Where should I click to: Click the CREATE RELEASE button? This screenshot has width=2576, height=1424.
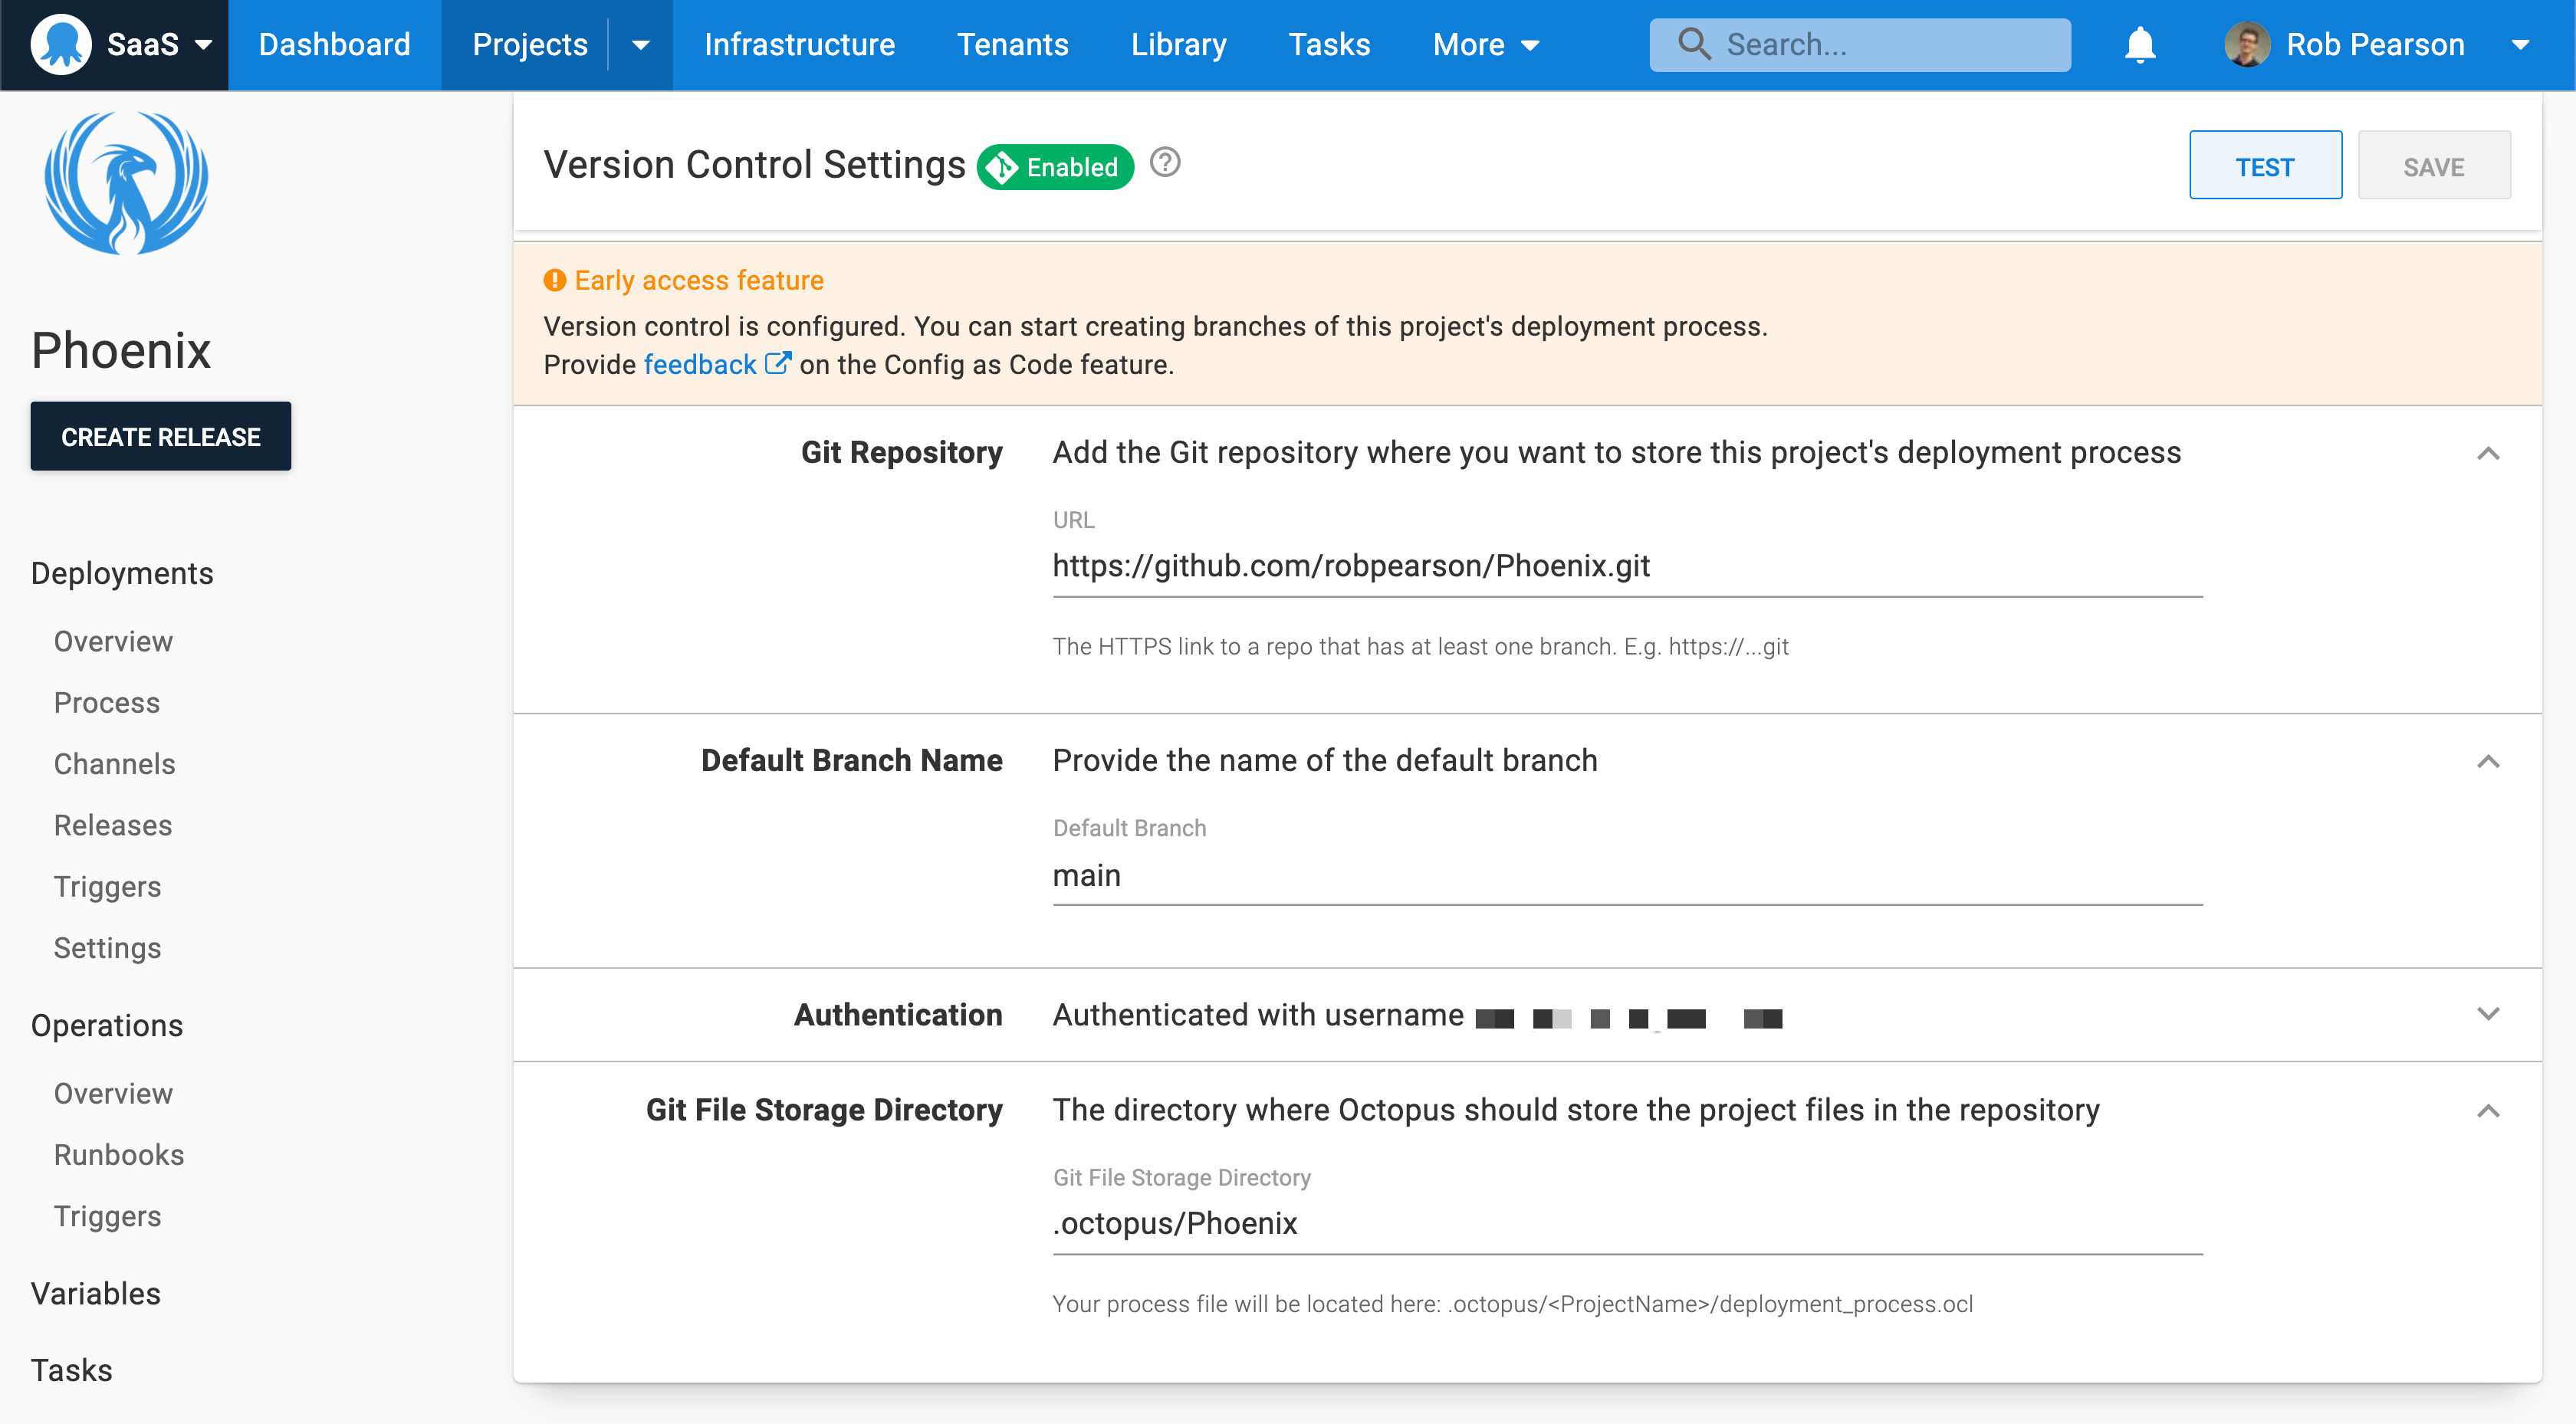(x=160, y=436)
